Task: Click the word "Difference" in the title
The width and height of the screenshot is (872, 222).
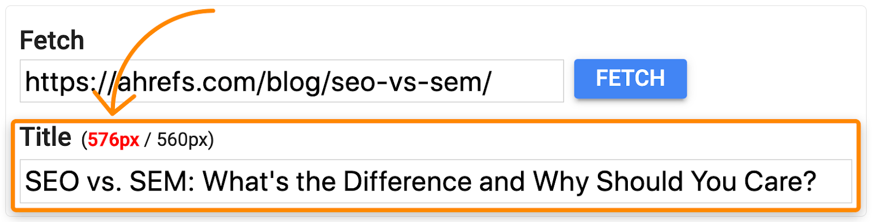Action: 407,181
